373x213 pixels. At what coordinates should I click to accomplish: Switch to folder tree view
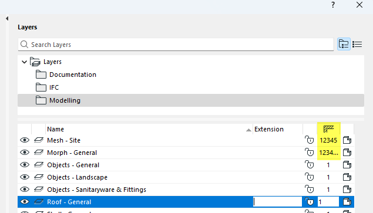pyautogui.click(x=344, y=44)
